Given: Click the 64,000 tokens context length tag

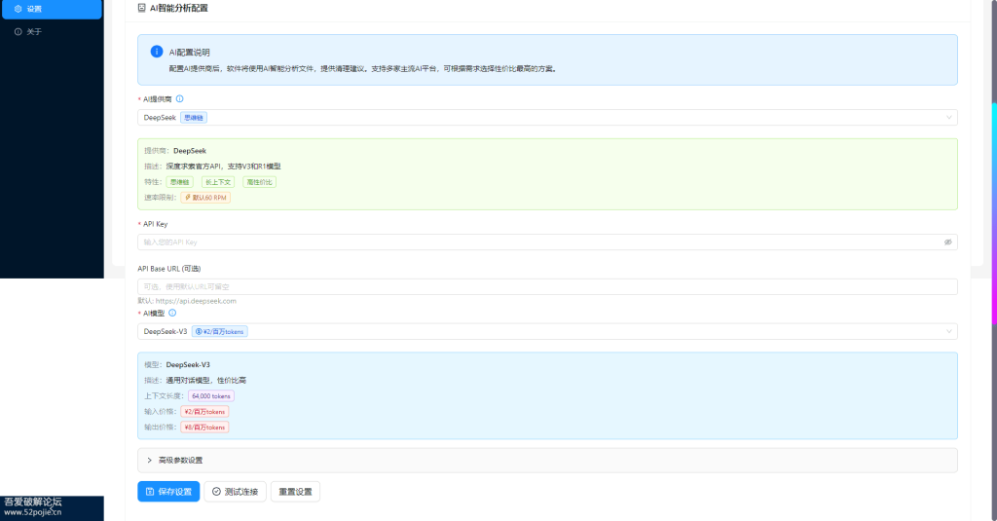Looking at the screenshot, I should tap(211, 396).
